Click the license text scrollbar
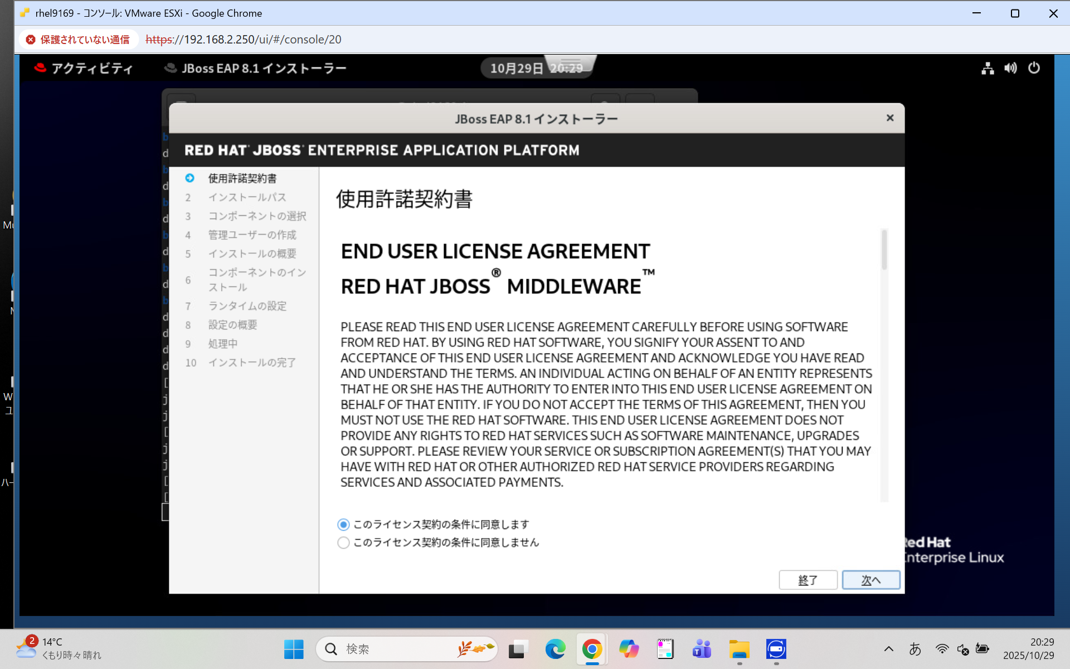The width and height of the screenshot is (1070, 669). 884,251
